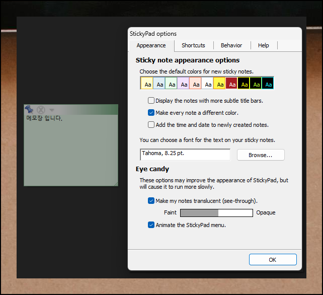Select the dark red Aa color swatch

pyautogui.click(x=231, y=83)
